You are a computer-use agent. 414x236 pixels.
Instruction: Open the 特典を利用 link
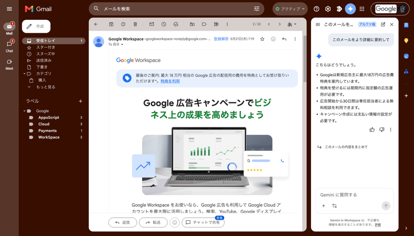(x=170, y=81)
